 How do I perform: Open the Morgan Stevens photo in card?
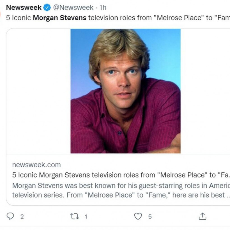pyautogui.click(x=125, y=91)
